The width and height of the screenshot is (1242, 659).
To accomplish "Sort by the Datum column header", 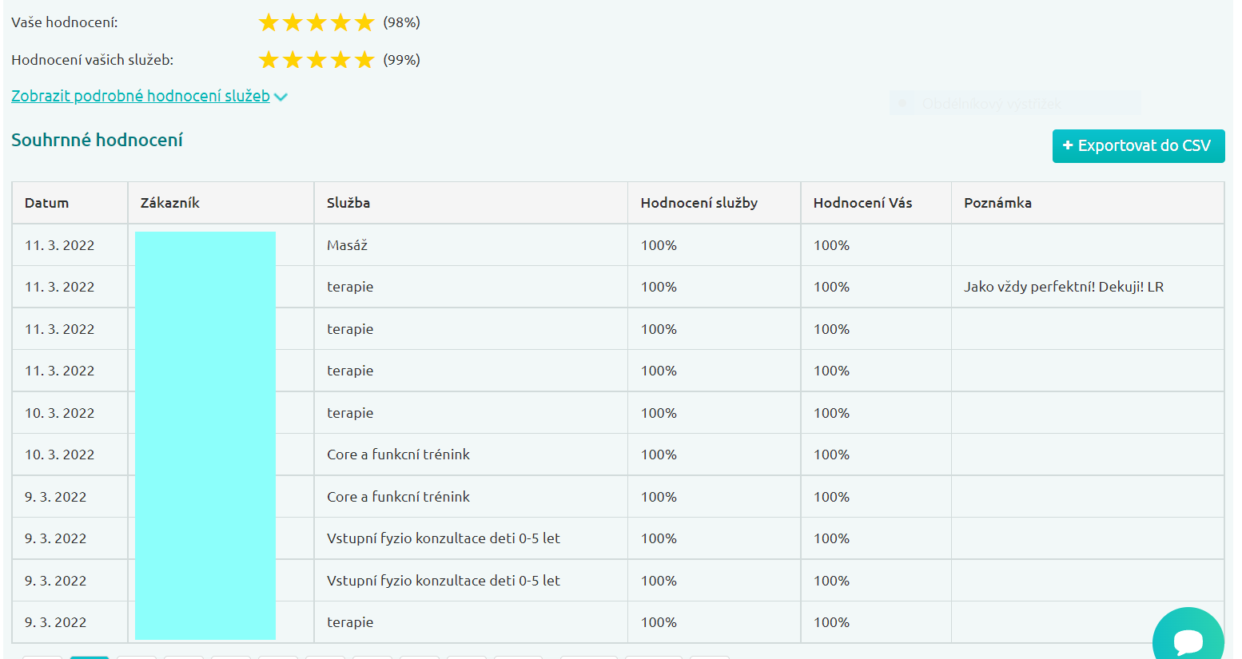I will [x=47, y=203].
